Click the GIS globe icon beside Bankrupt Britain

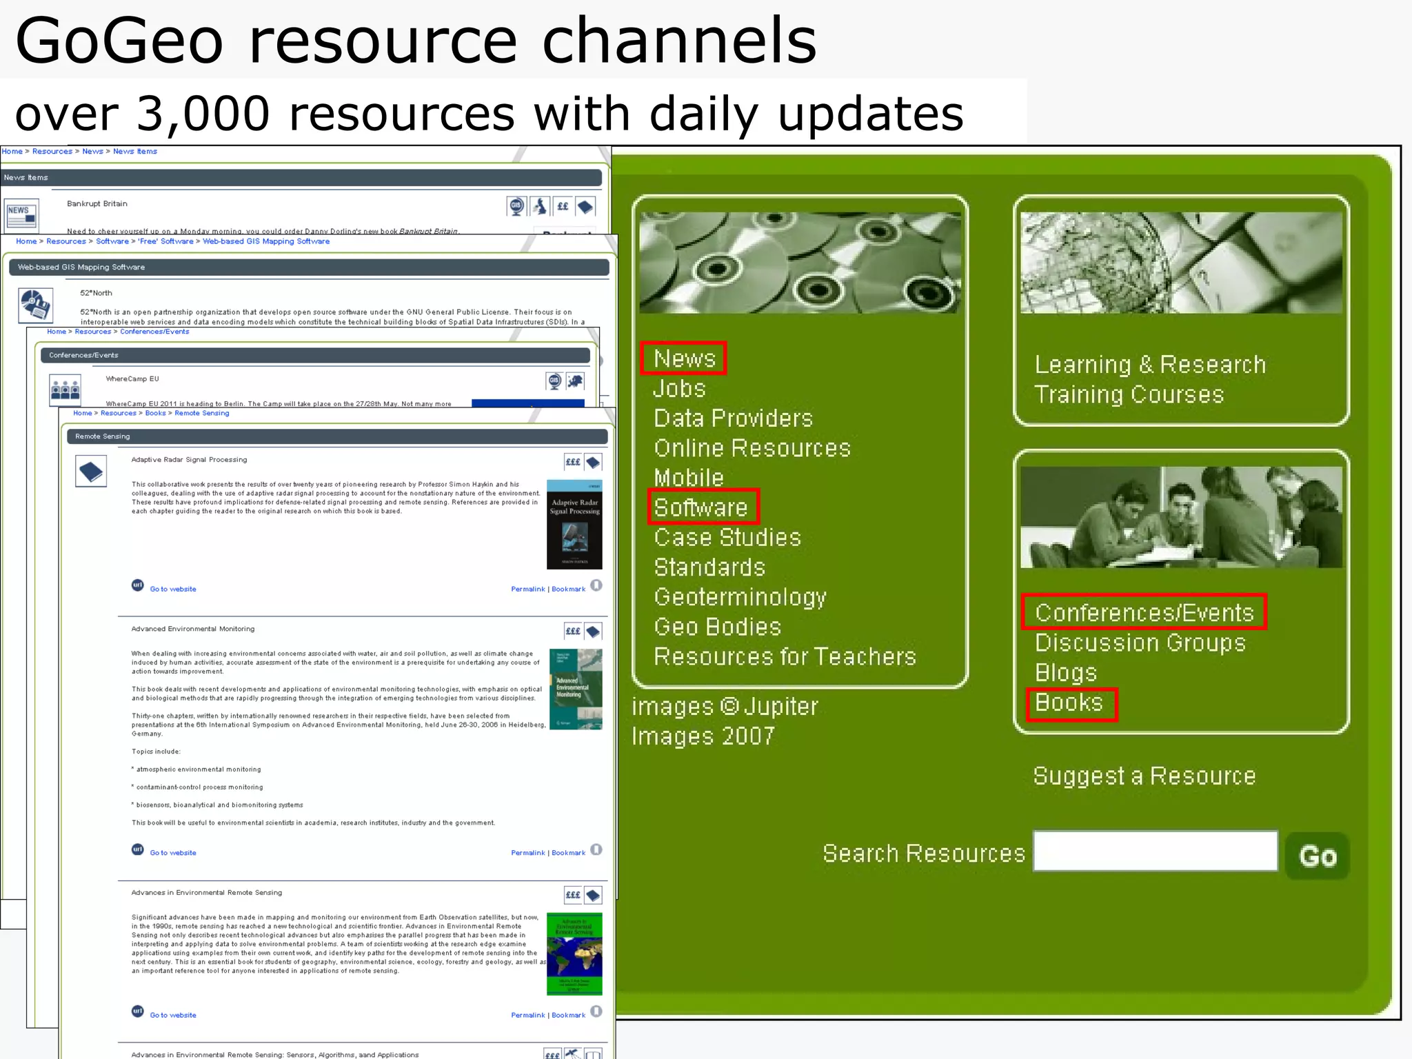click(516, 206)
